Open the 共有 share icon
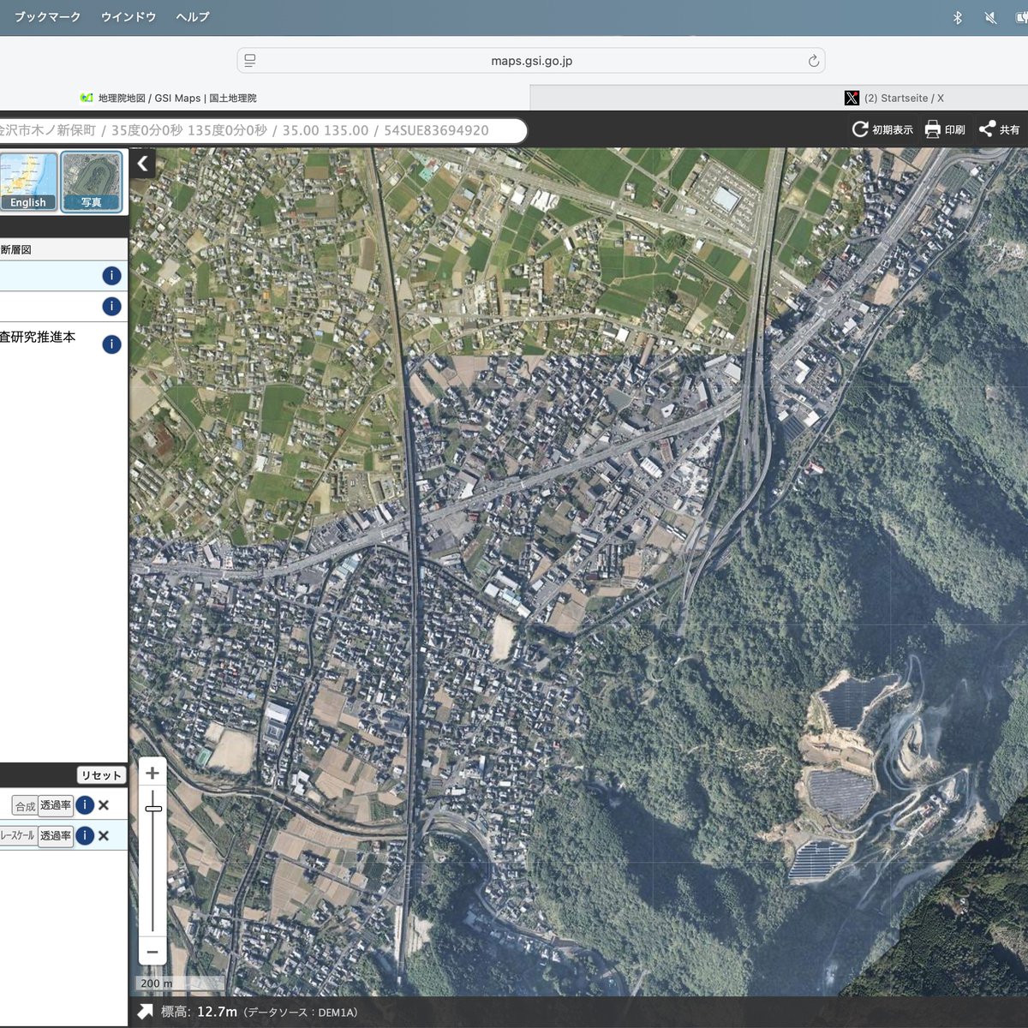The width and height of the screenshot is (1028, 1028). [x=987, y=129]
